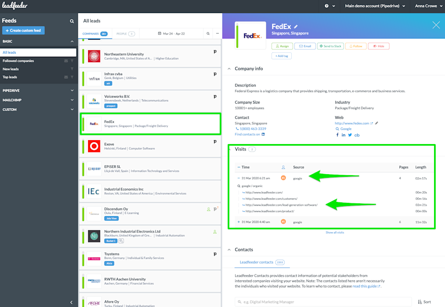This screenshot has width=445, height=307.
Task: Click the Email button for FedEx
Action: pos(305,46)
